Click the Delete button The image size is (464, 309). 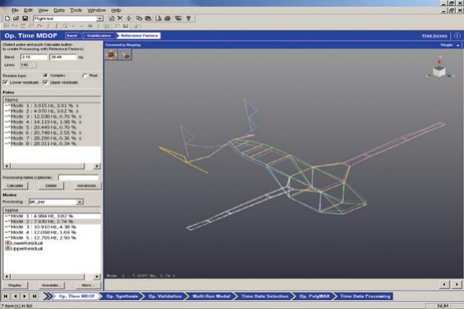click(51, 186)
